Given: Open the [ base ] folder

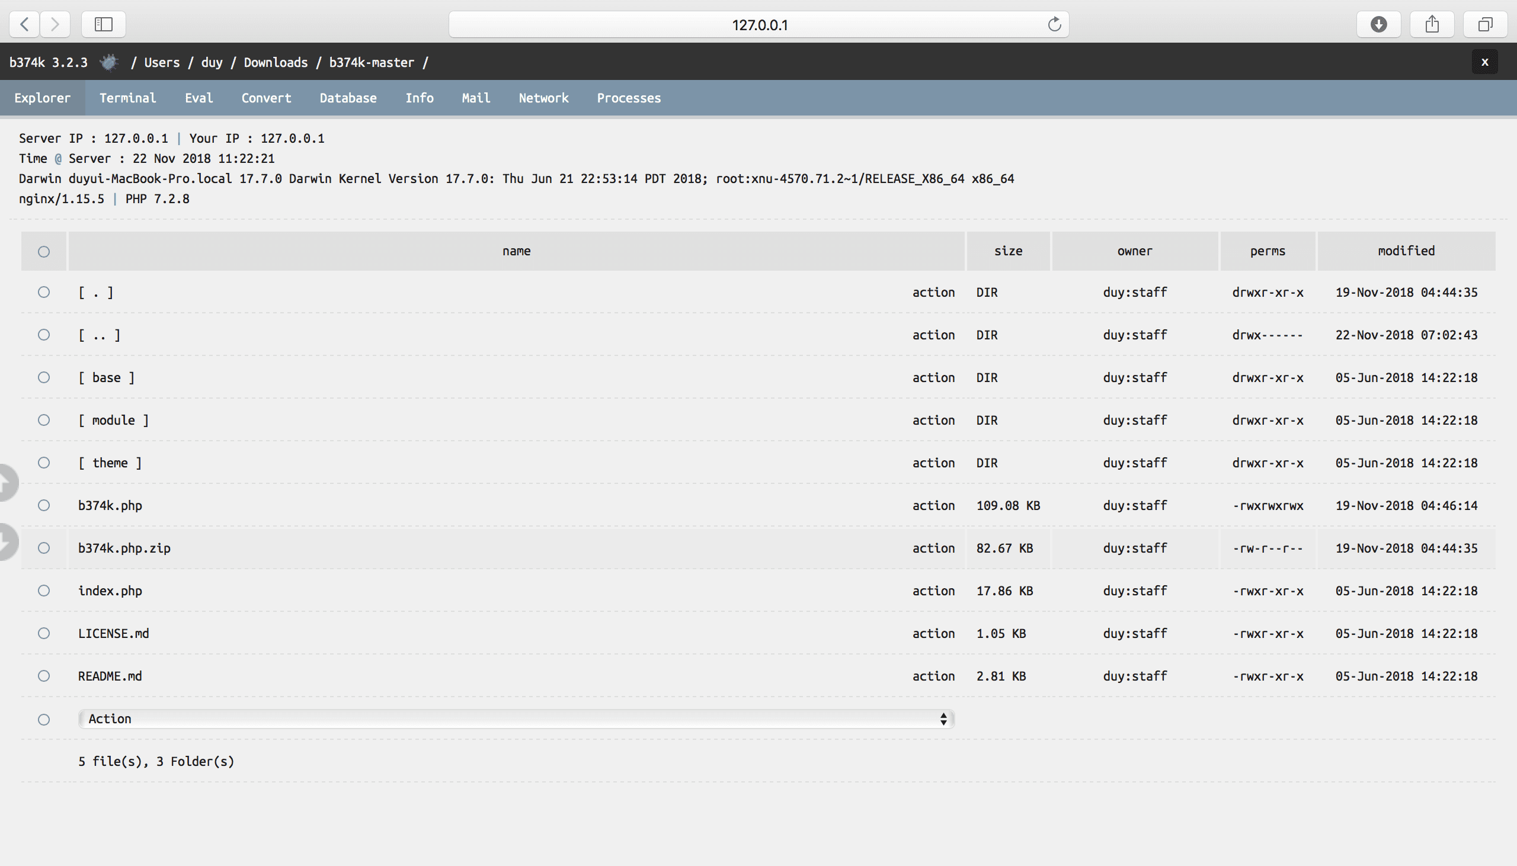Looking at the screenshot, I should tap(107, 378).
